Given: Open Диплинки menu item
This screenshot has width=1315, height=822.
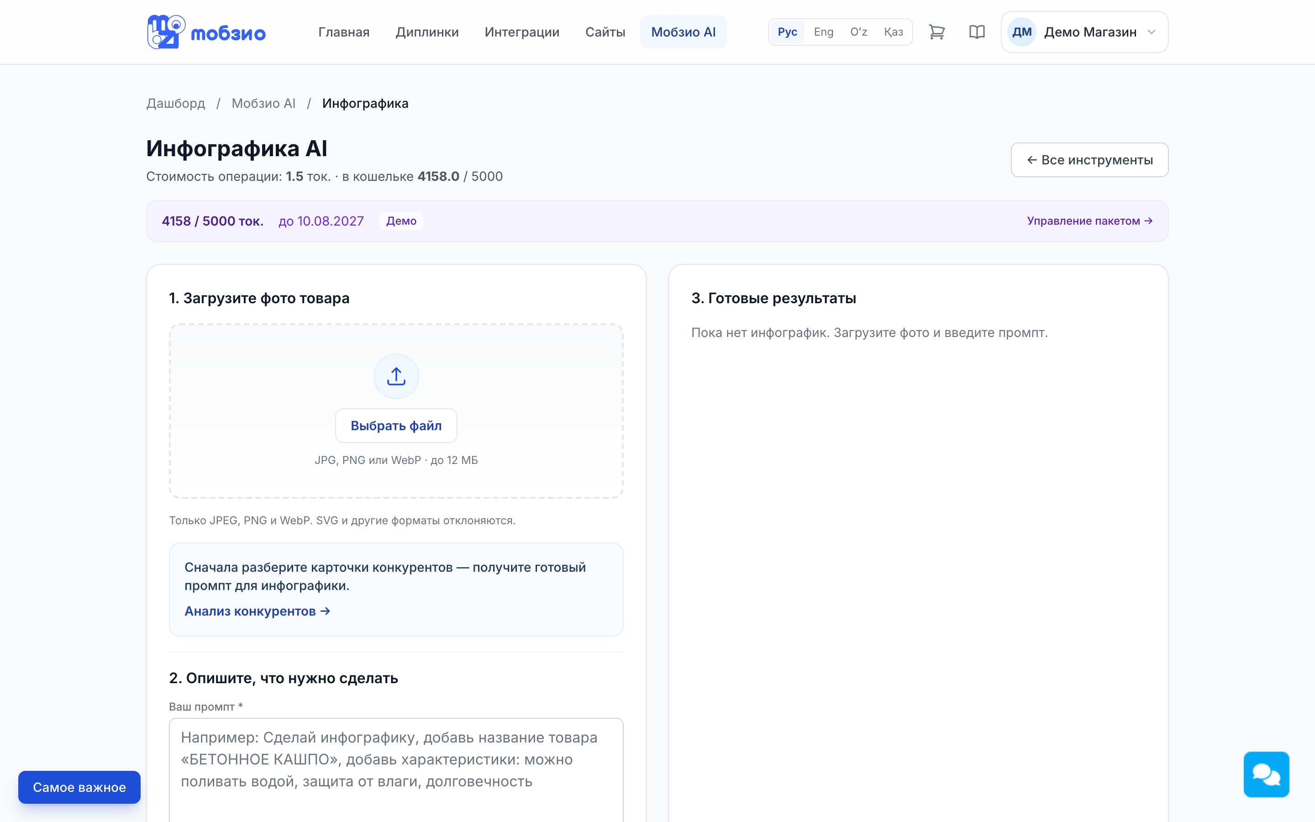Looking at the screenshot, I should point(427,32).
